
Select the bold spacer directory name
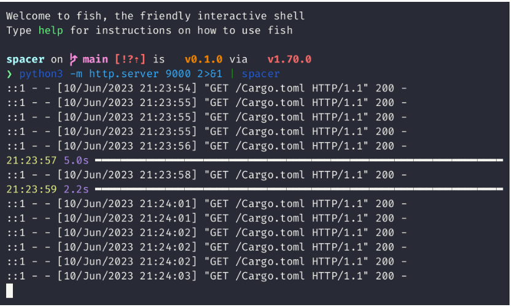coord(25,59)
